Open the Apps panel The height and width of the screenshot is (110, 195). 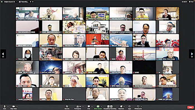point(129,107)
